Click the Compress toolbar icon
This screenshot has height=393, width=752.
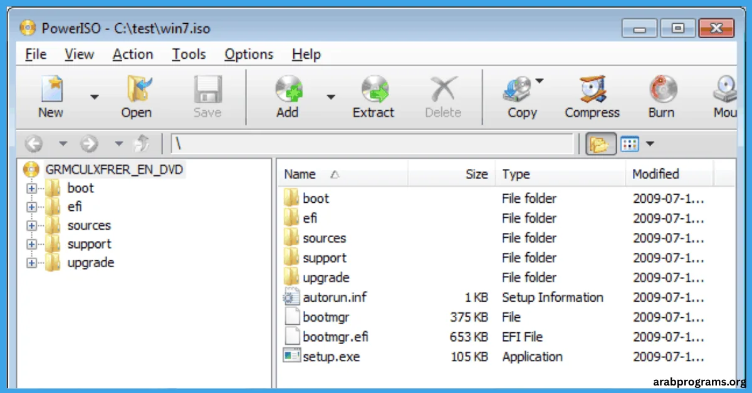pyautogui.click(x=592, y=89)
